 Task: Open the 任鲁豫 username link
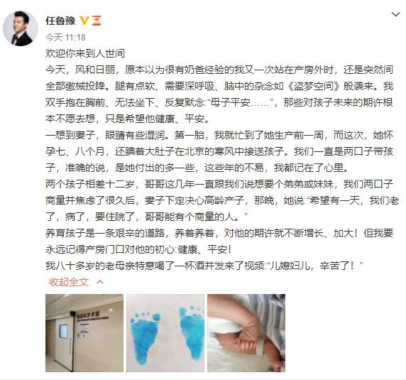pyautogui.click(x=60, y=21)
